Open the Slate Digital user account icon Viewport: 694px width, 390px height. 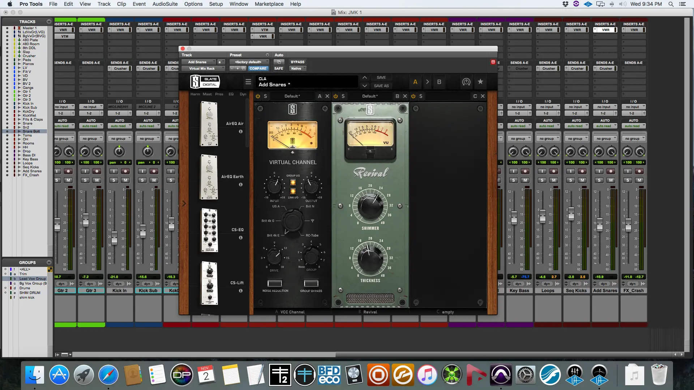point(466,82)
